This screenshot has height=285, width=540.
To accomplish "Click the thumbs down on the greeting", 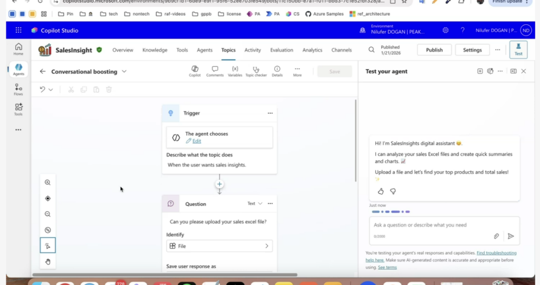I will [x=393, y=191].
